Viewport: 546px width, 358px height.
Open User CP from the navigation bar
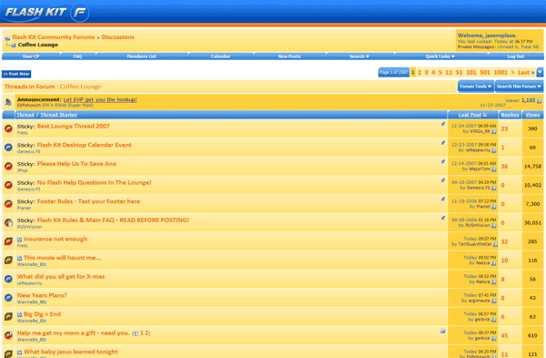pyautogui.click(x=31, y=56)
